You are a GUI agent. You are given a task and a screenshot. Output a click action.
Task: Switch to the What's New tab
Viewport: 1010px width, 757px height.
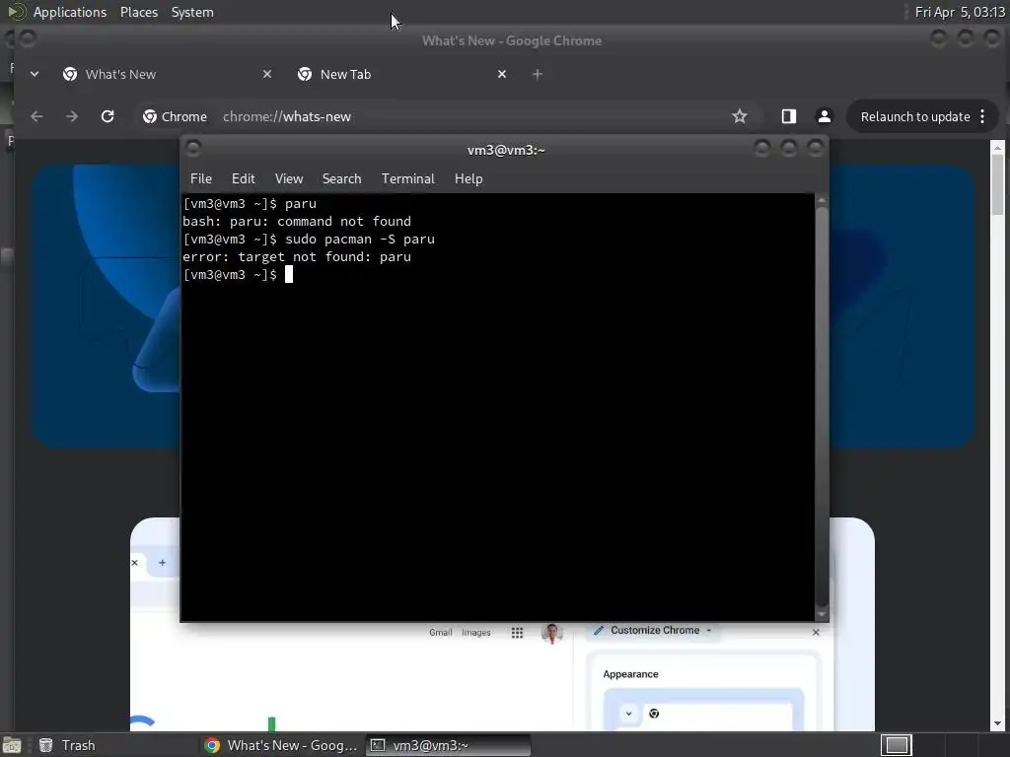click(x=168, y=75)
